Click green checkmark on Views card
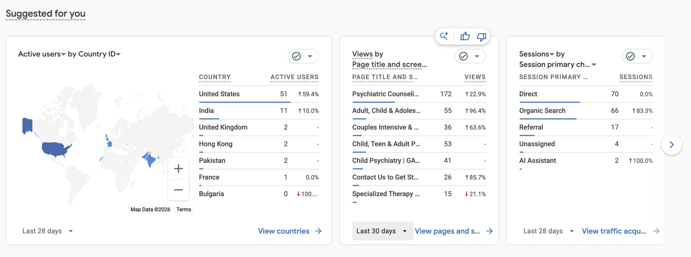691x257 pixels. coord(463,56)
